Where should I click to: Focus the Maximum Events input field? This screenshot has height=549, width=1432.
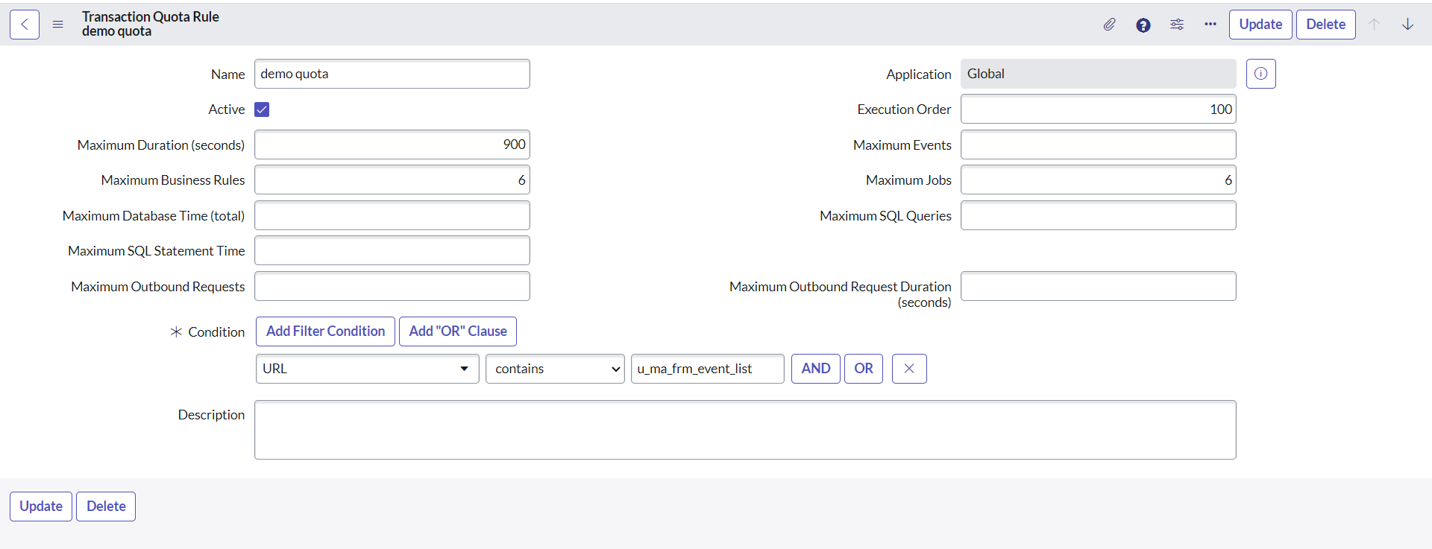coord(1098,145)
